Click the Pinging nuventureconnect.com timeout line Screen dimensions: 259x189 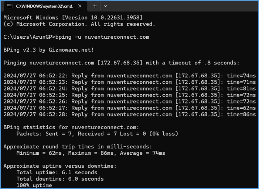(x=122, y=63)
